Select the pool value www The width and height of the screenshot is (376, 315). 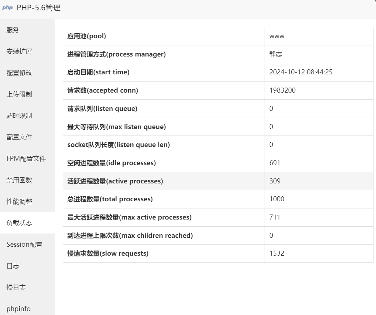click(x=277, y=36)
